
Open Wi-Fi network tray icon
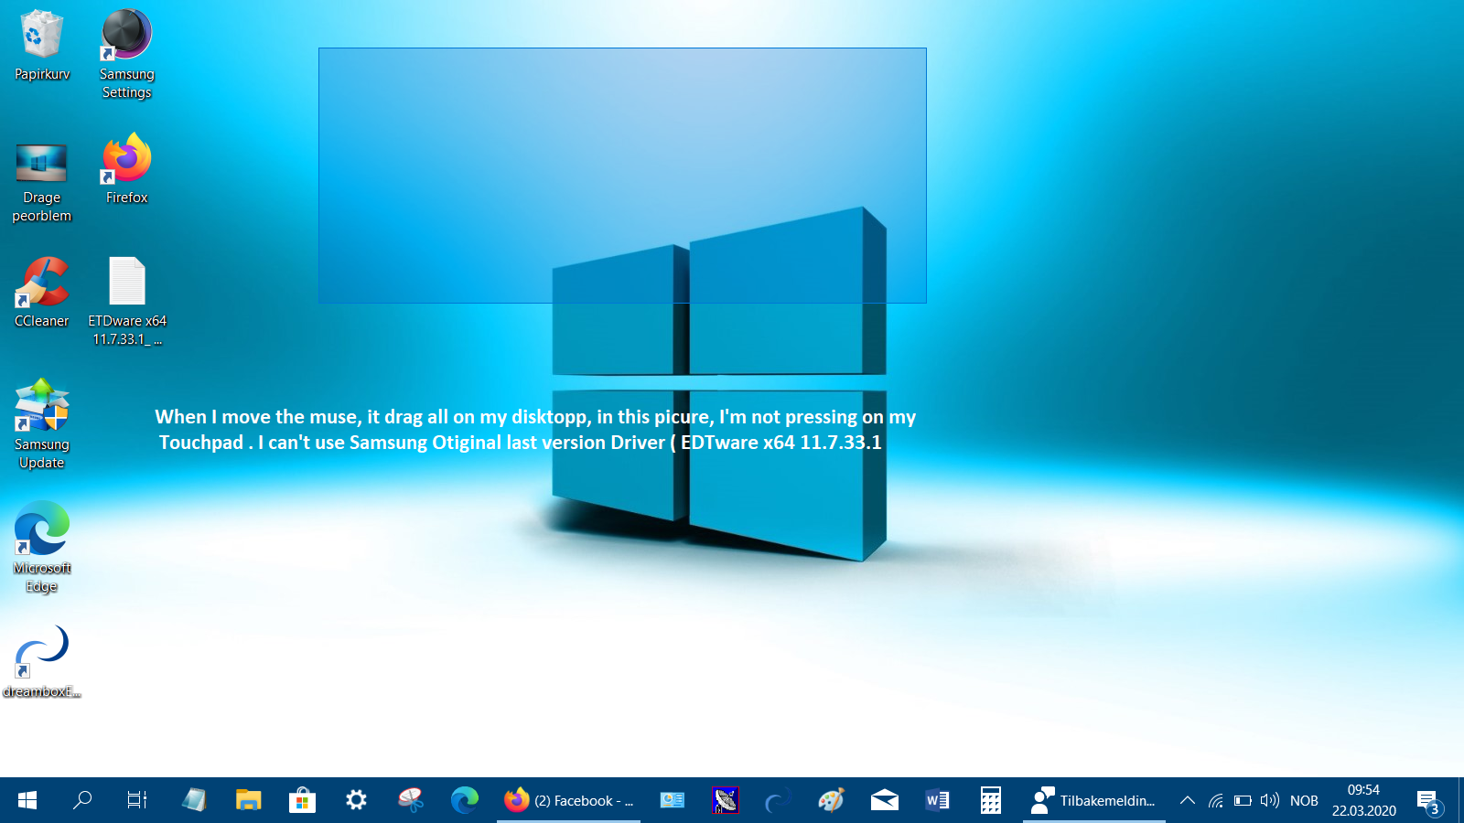tap(1215, 800)
